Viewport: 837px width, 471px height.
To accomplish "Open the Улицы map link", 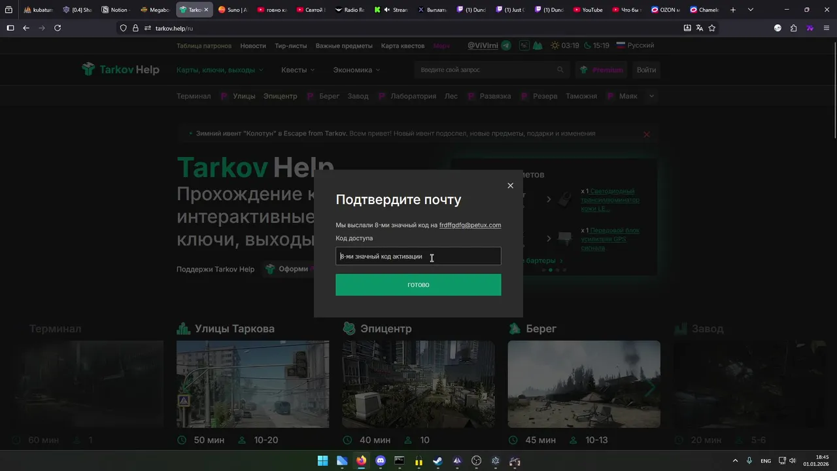I will coord(244,96).
